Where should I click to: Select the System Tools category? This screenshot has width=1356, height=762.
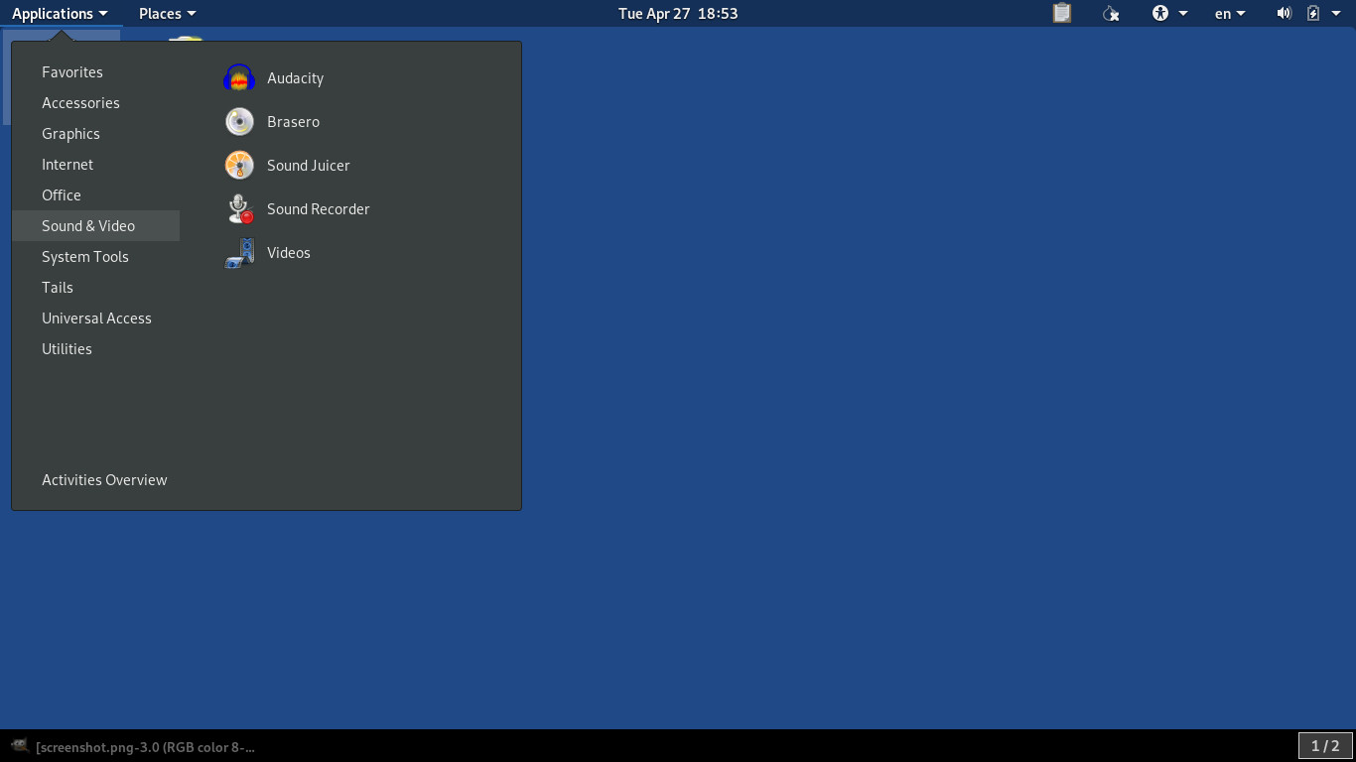click(x=96, y=257)
